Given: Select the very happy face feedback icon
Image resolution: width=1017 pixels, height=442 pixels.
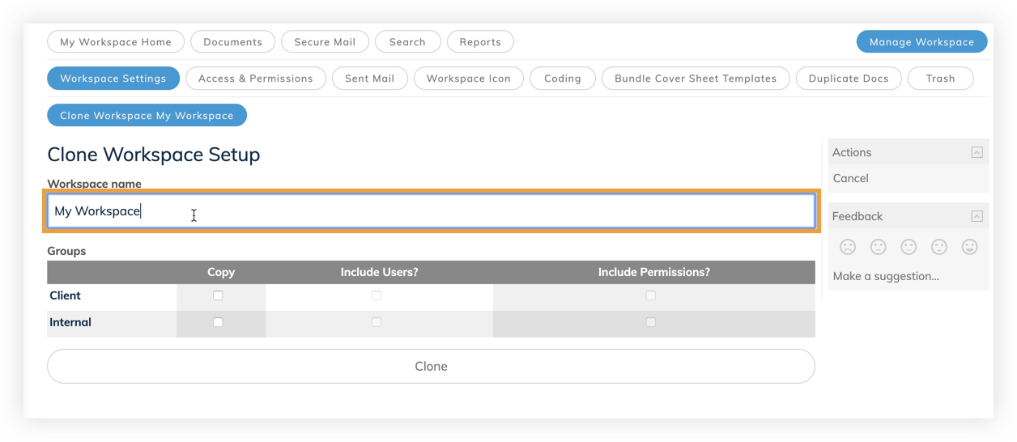Looking at the screenshot, I should [970, 247].
